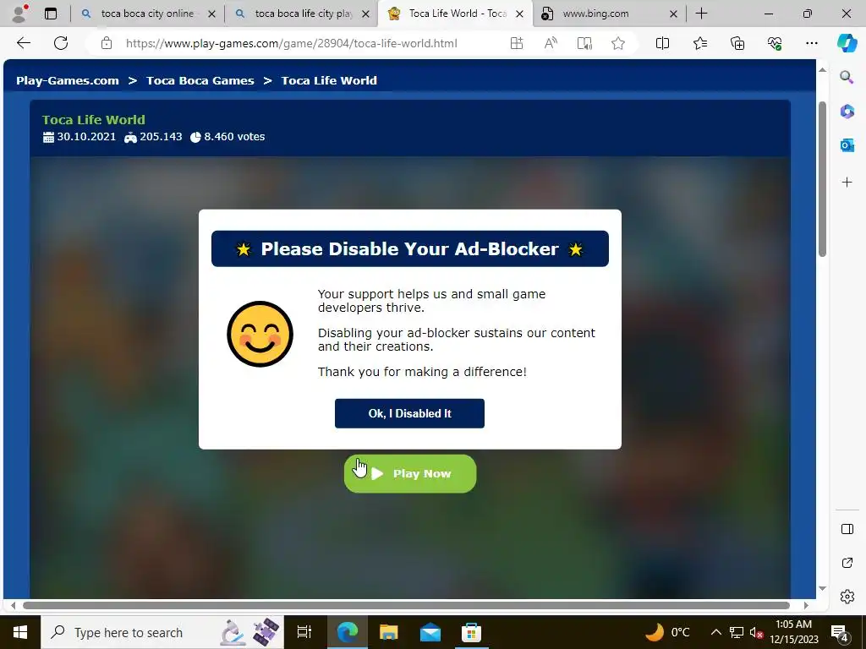Close the Toca Life World tab
Screen dimensions: 866x649
520,14
